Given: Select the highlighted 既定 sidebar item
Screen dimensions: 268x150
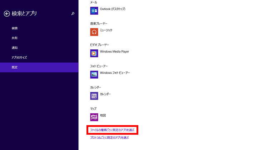Looking at the screenshot, I should [x=15, y=67].
